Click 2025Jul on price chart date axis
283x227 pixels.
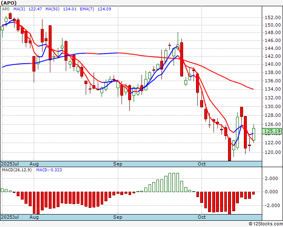10,164
